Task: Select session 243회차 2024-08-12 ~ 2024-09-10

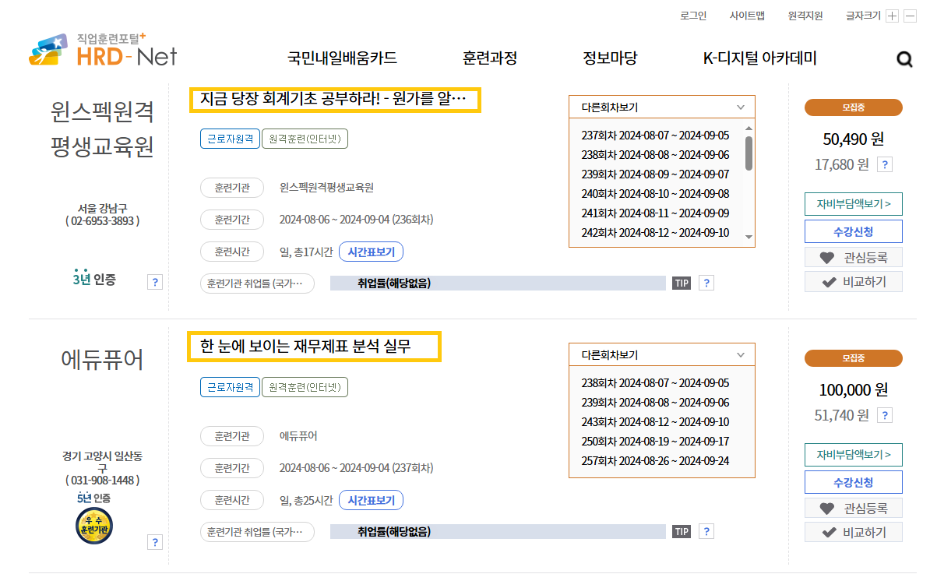Action: pyautogui.click(x=655, y=422)
